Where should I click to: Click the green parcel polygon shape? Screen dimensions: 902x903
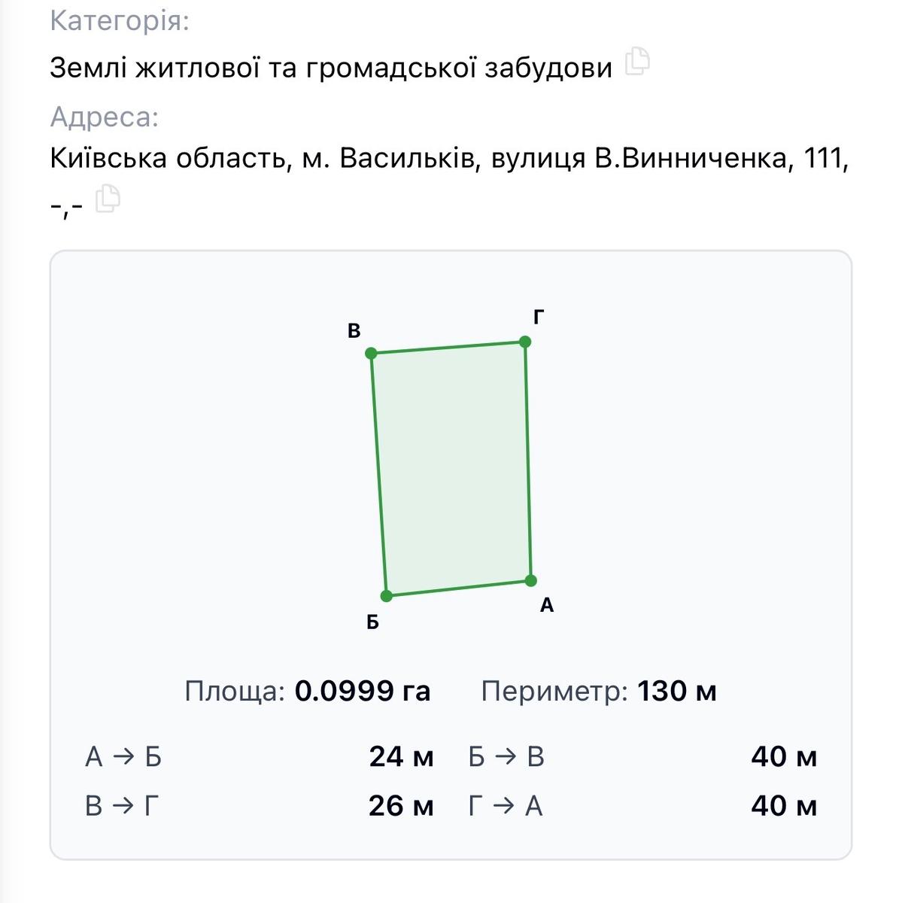451,467
